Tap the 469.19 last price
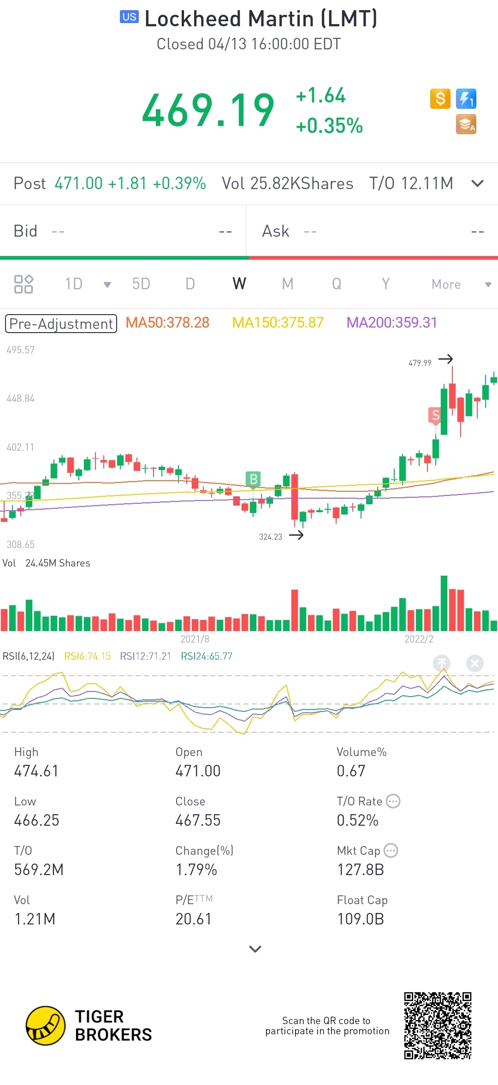Viewport: 498px width, 1085px height. click(x=208, y=110)
